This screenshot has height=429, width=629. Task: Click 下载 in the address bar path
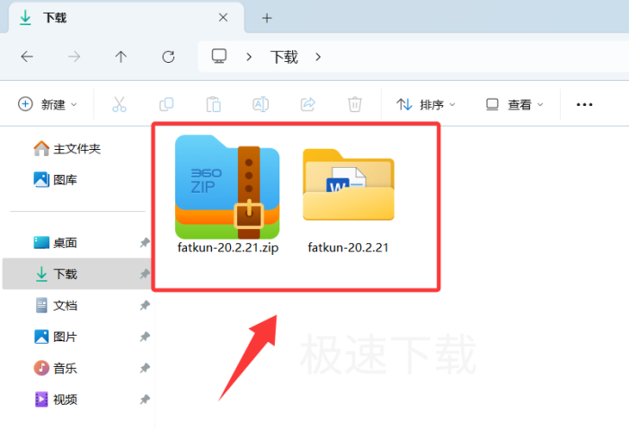284,57
